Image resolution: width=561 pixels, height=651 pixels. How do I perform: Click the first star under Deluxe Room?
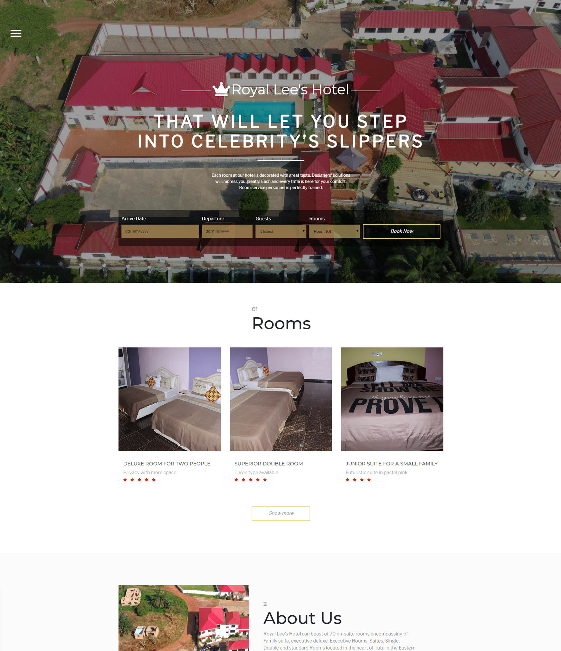pyautogui.click(x=125, y=480)
